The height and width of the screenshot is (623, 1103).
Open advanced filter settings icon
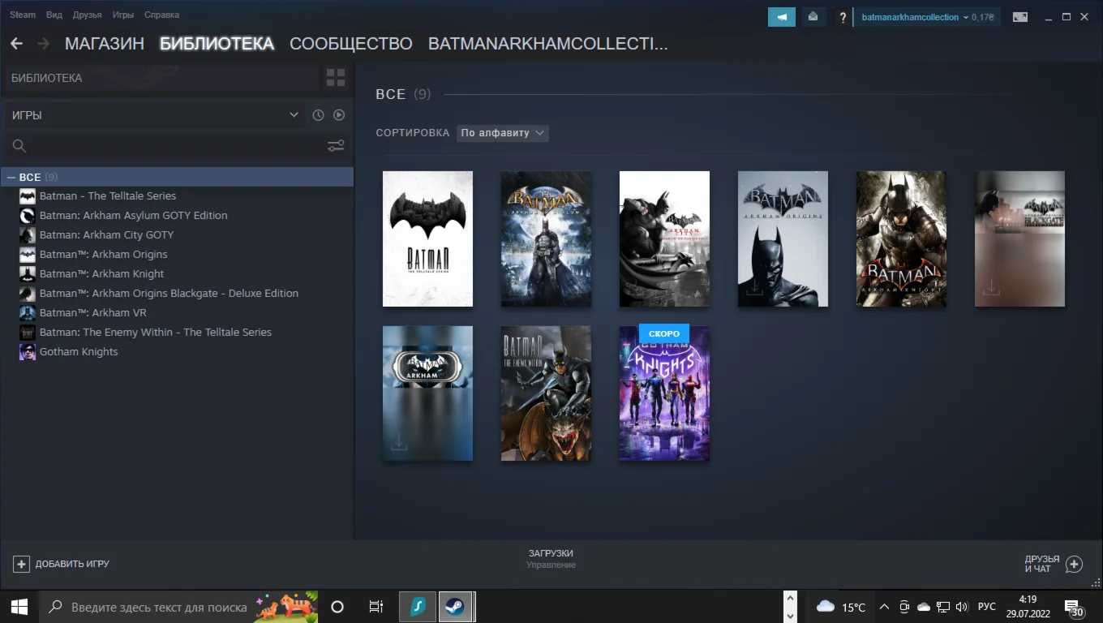click(x=335, y=146)
